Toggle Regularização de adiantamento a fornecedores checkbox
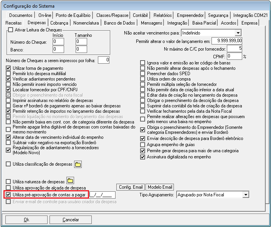Screen dimensions: 271x227 (8, 150)
